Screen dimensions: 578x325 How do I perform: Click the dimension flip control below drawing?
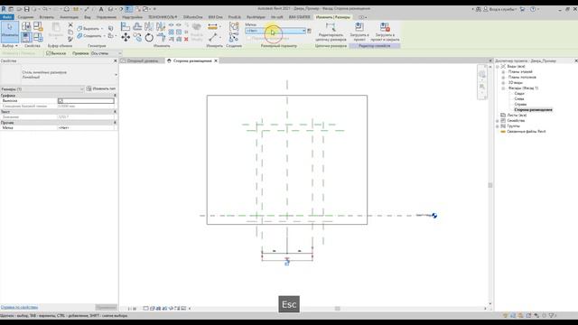coord(287,263)
